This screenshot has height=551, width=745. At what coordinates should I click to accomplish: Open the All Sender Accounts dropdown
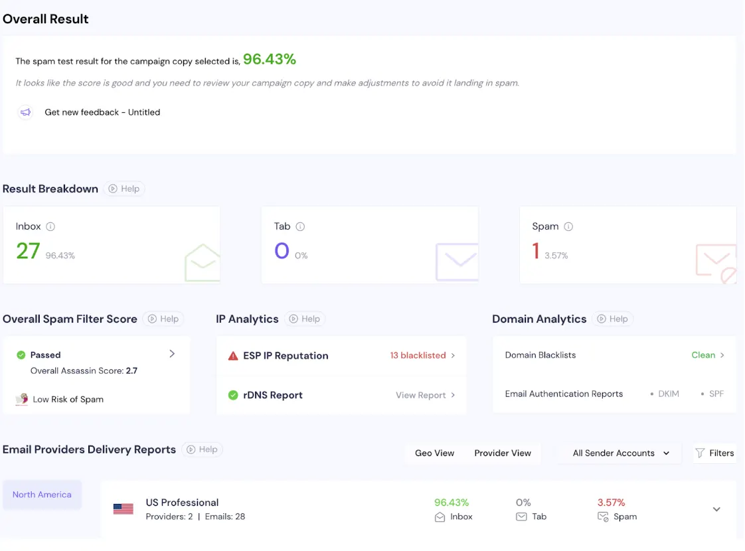tap(621, 453)
